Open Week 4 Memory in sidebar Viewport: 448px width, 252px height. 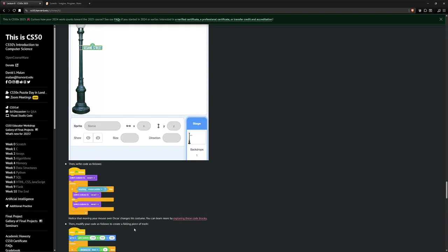16,163
